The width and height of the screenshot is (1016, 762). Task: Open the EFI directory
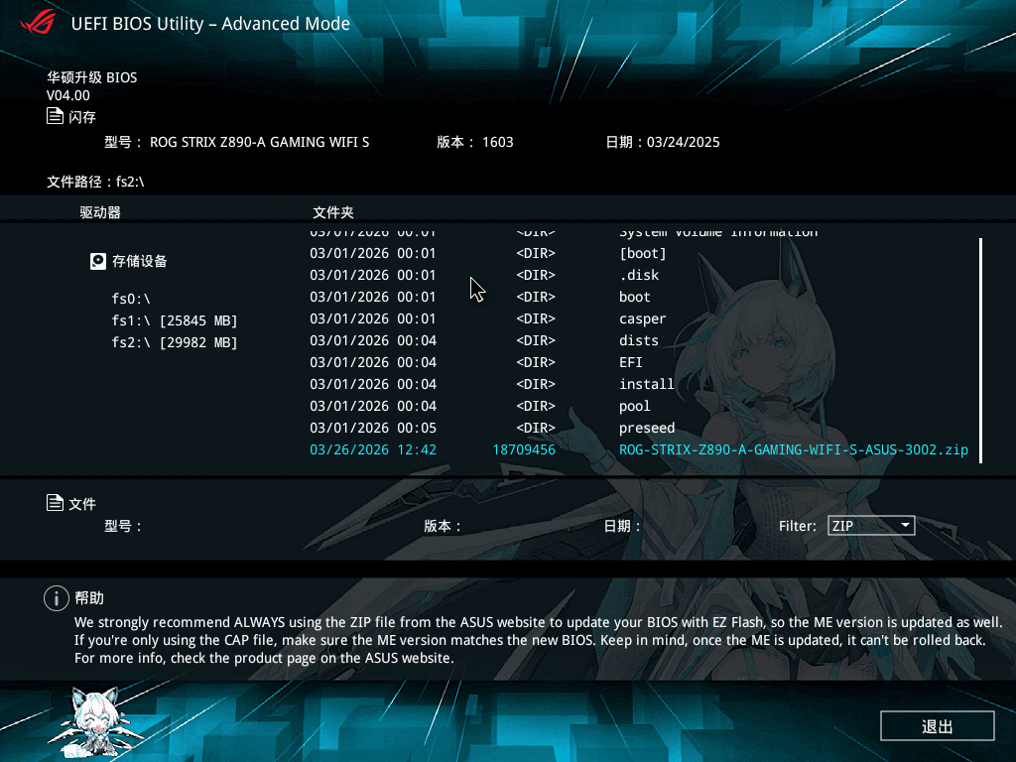tap(630, 362)
